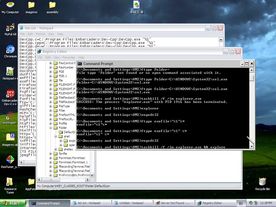Open Edit menu in Registry Editor
Screen dimensions: 276x207
click(x=48, y=57)
